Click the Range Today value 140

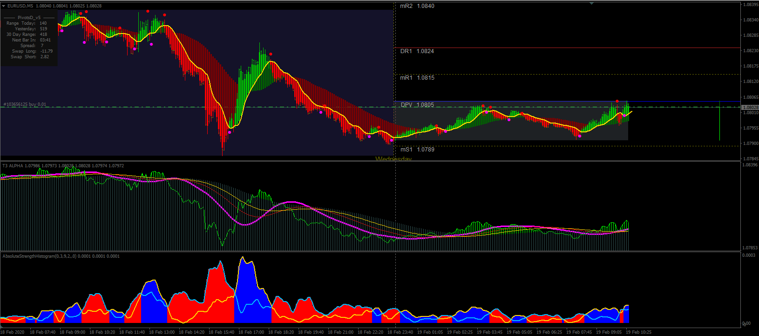[43, 23]
